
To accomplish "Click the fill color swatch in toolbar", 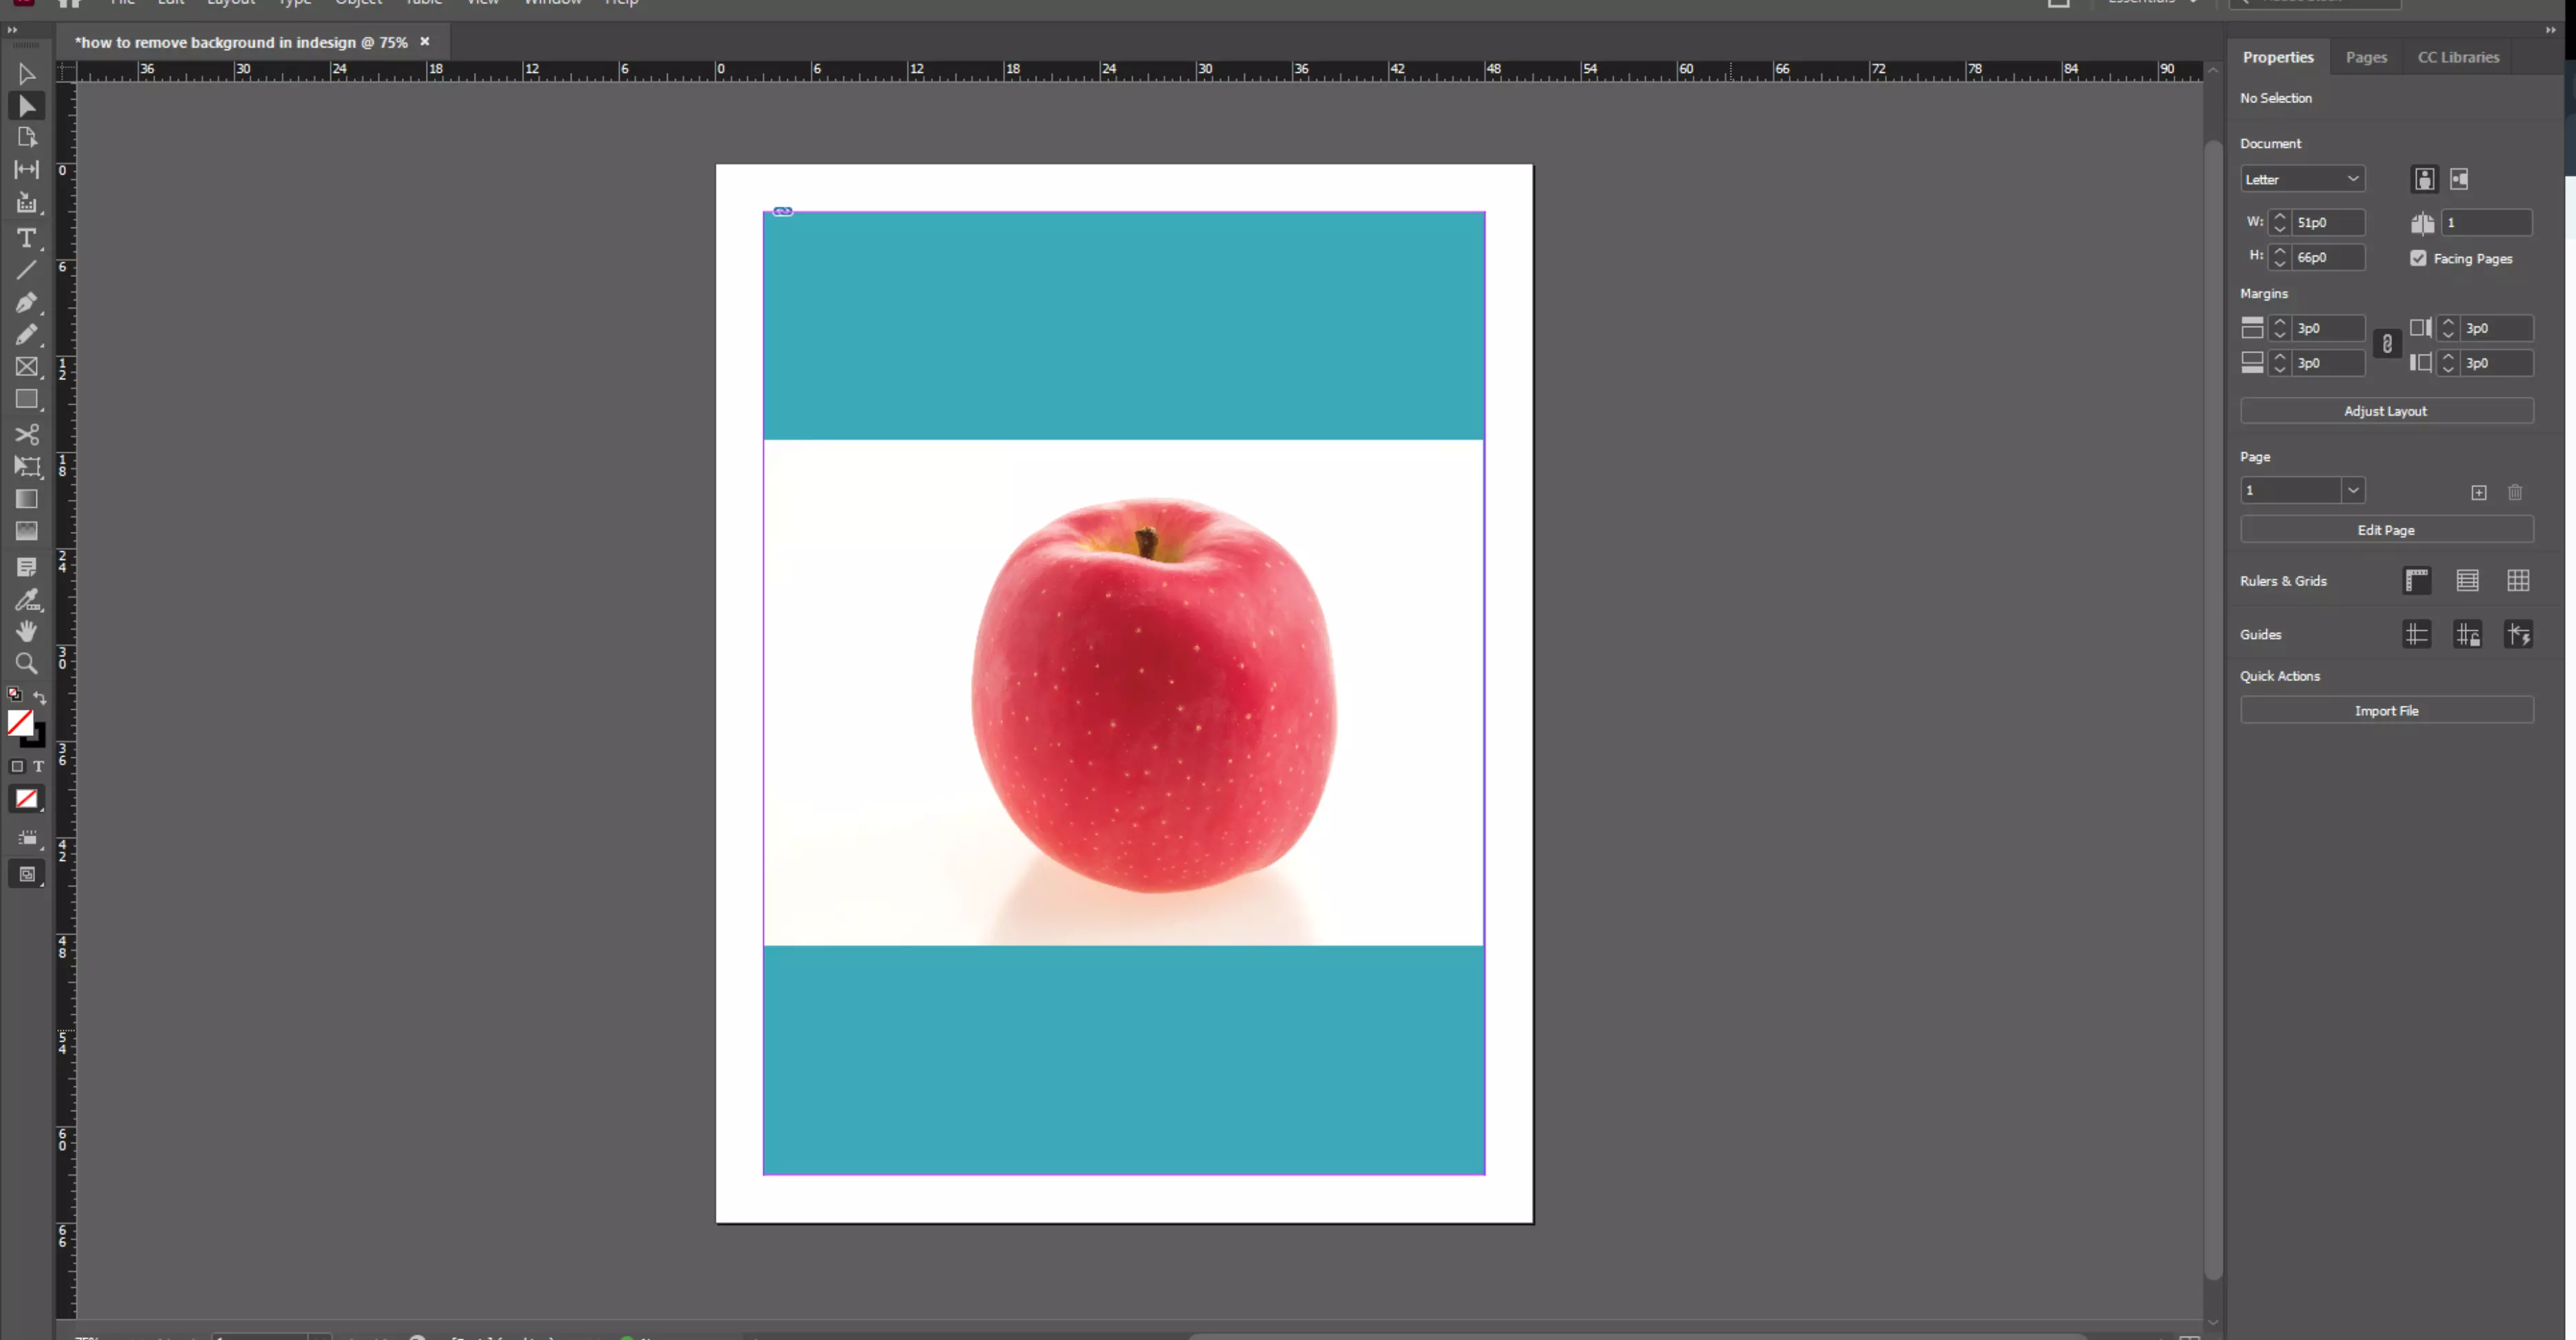I will [19, 722].
